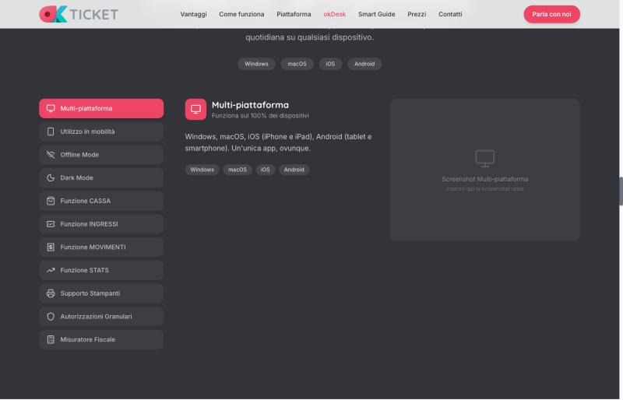The width and height of the screenshot is (623, 400).
Task: Click the 'quotidiana su qualsiasi dispositivo' text
Action: pos(309,37)
